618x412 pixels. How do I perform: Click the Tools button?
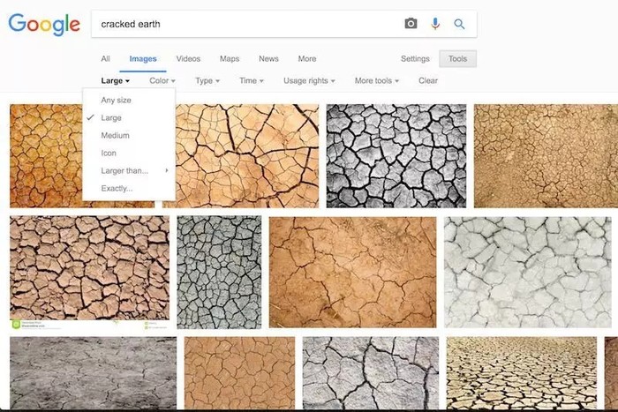pyautogui.click(x=457, y=59)
